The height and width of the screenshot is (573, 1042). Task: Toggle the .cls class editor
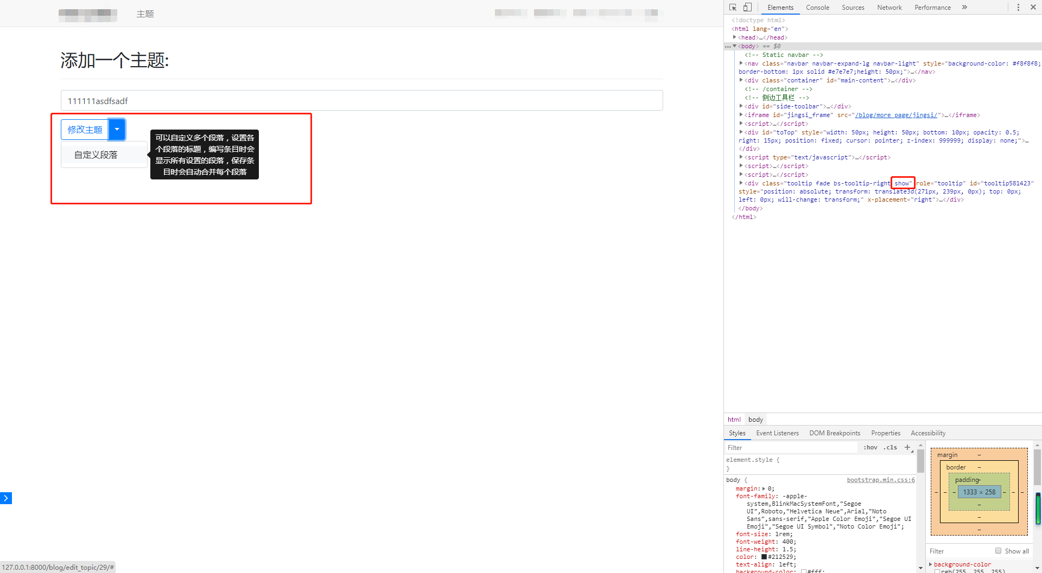click(x=890, y=447)
